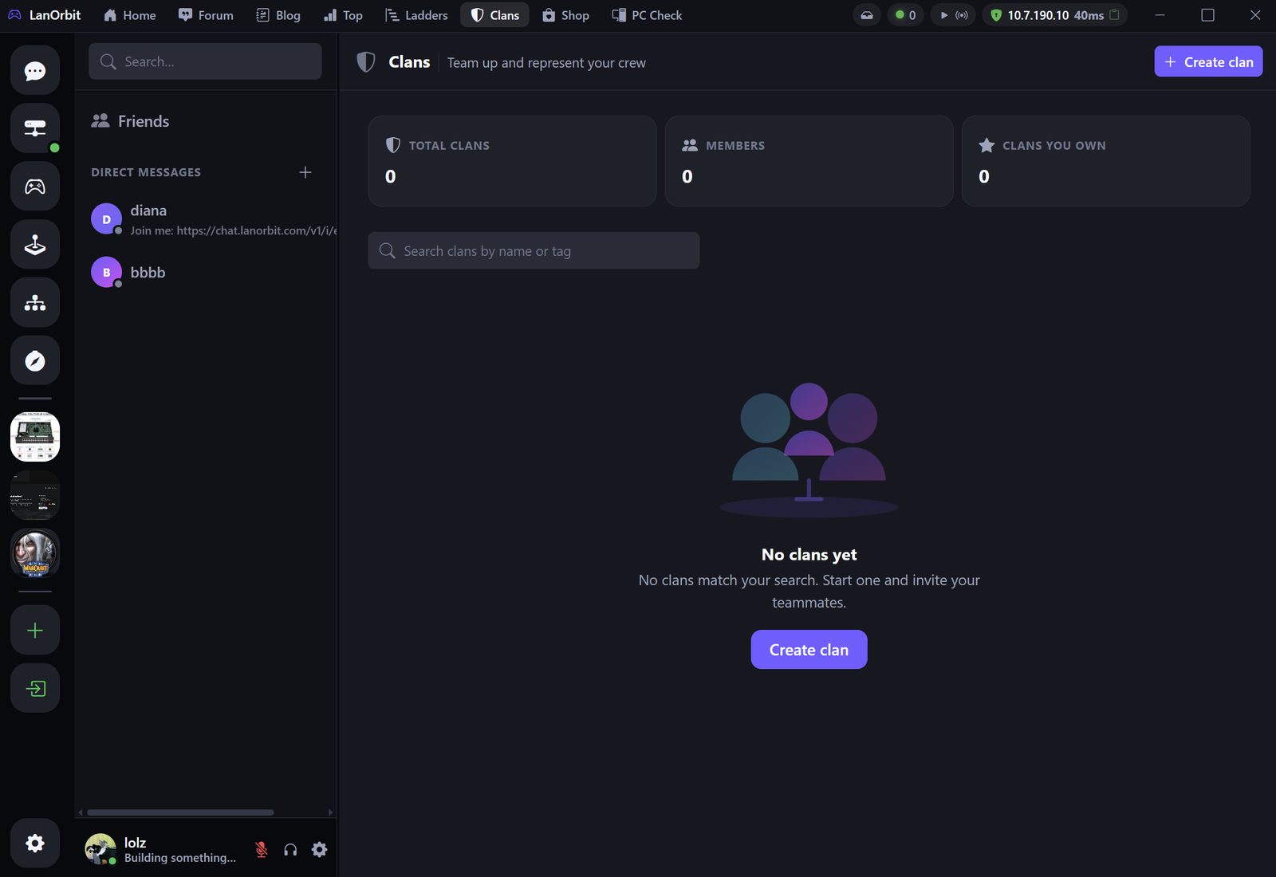Click the Friends heading
Screen dimensions: 1276x877
pyautogui.click(x=144, y=121)
